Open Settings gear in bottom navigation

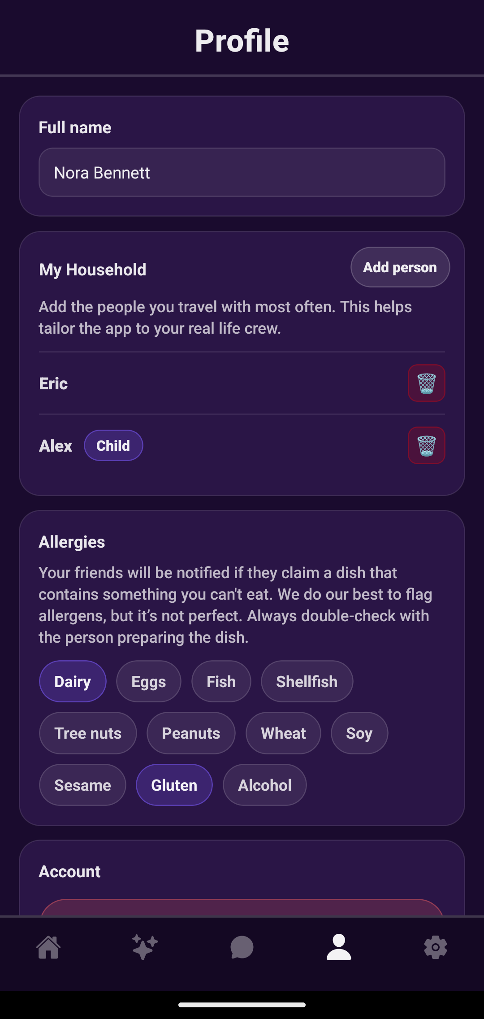[436, 947]
